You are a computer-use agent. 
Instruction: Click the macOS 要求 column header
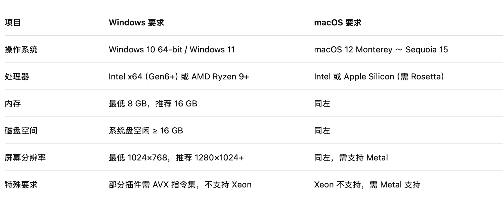(338, 23)
